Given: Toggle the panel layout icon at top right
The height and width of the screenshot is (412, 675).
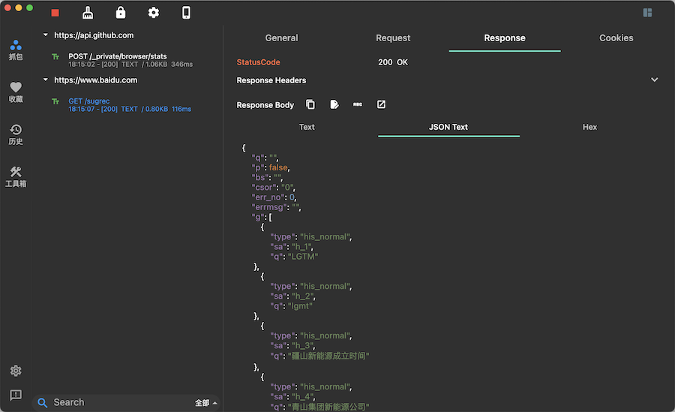Looking at the screenshot, I should (647, 13).
